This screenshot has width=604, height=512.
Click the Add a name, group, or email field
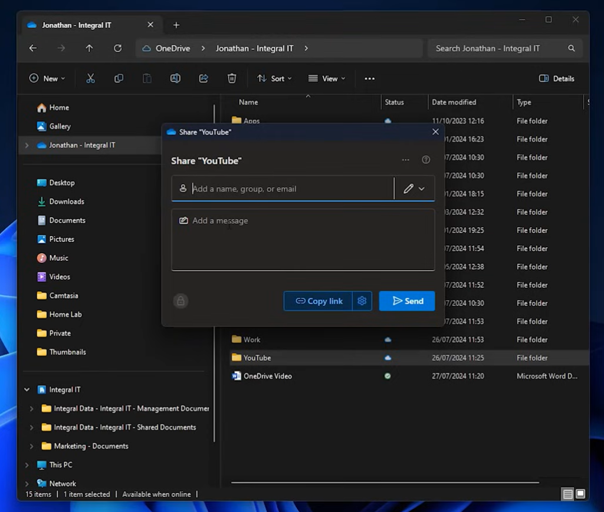point(283,189)
